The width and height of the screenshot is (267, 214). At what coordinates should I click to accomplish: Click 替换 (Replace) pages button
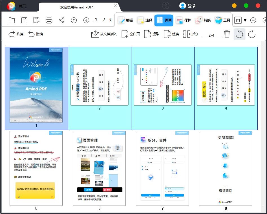(x=171, y=34)
